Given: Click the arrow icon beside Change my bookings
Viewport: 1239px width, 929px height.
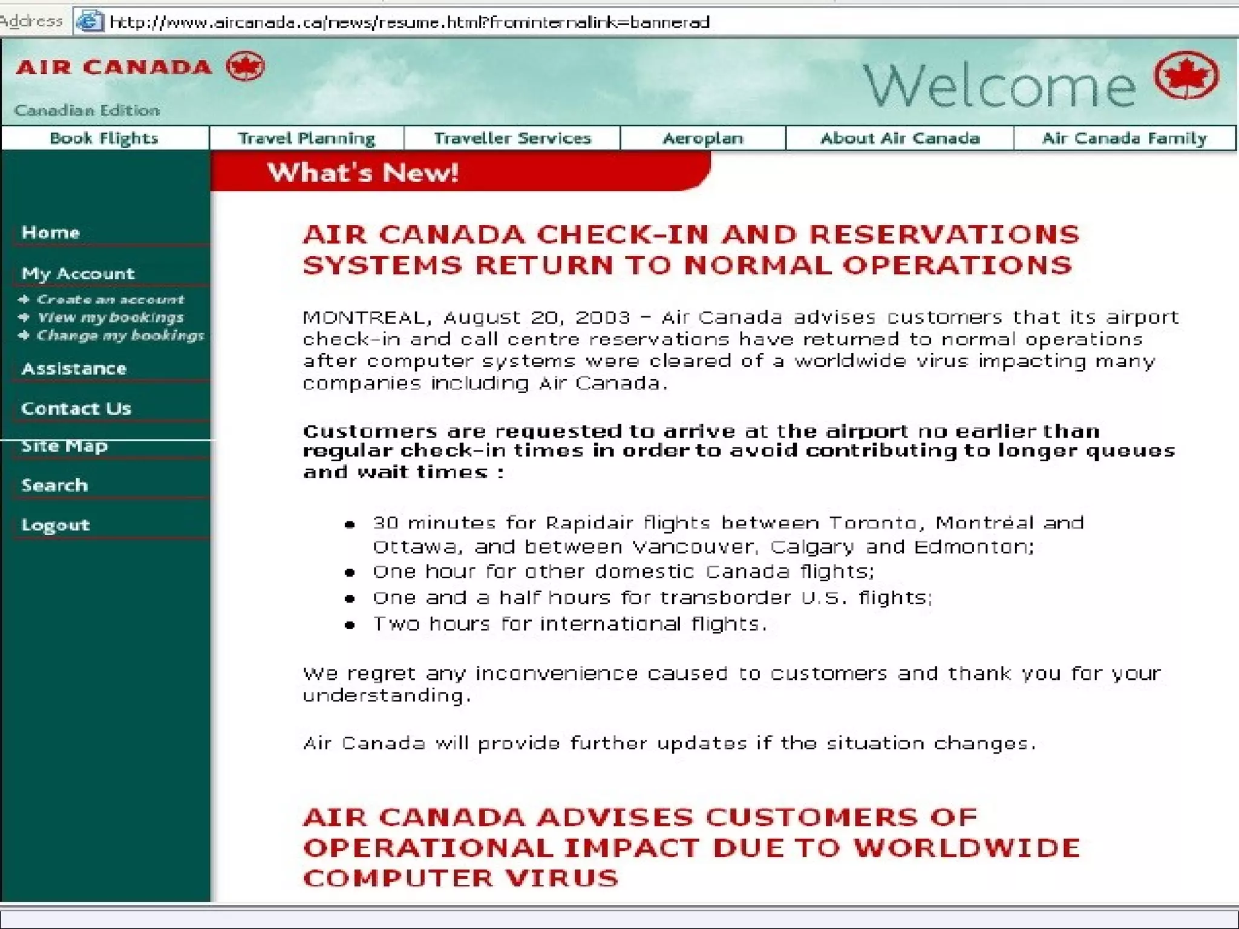Looking at the screenshot, I should pos(24,335).
